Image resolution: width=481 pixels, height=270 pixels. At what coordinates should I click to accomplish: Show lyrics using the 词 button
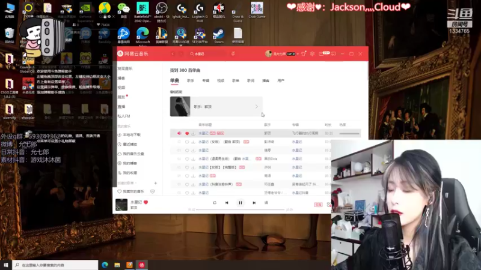(x=266, y=203)
